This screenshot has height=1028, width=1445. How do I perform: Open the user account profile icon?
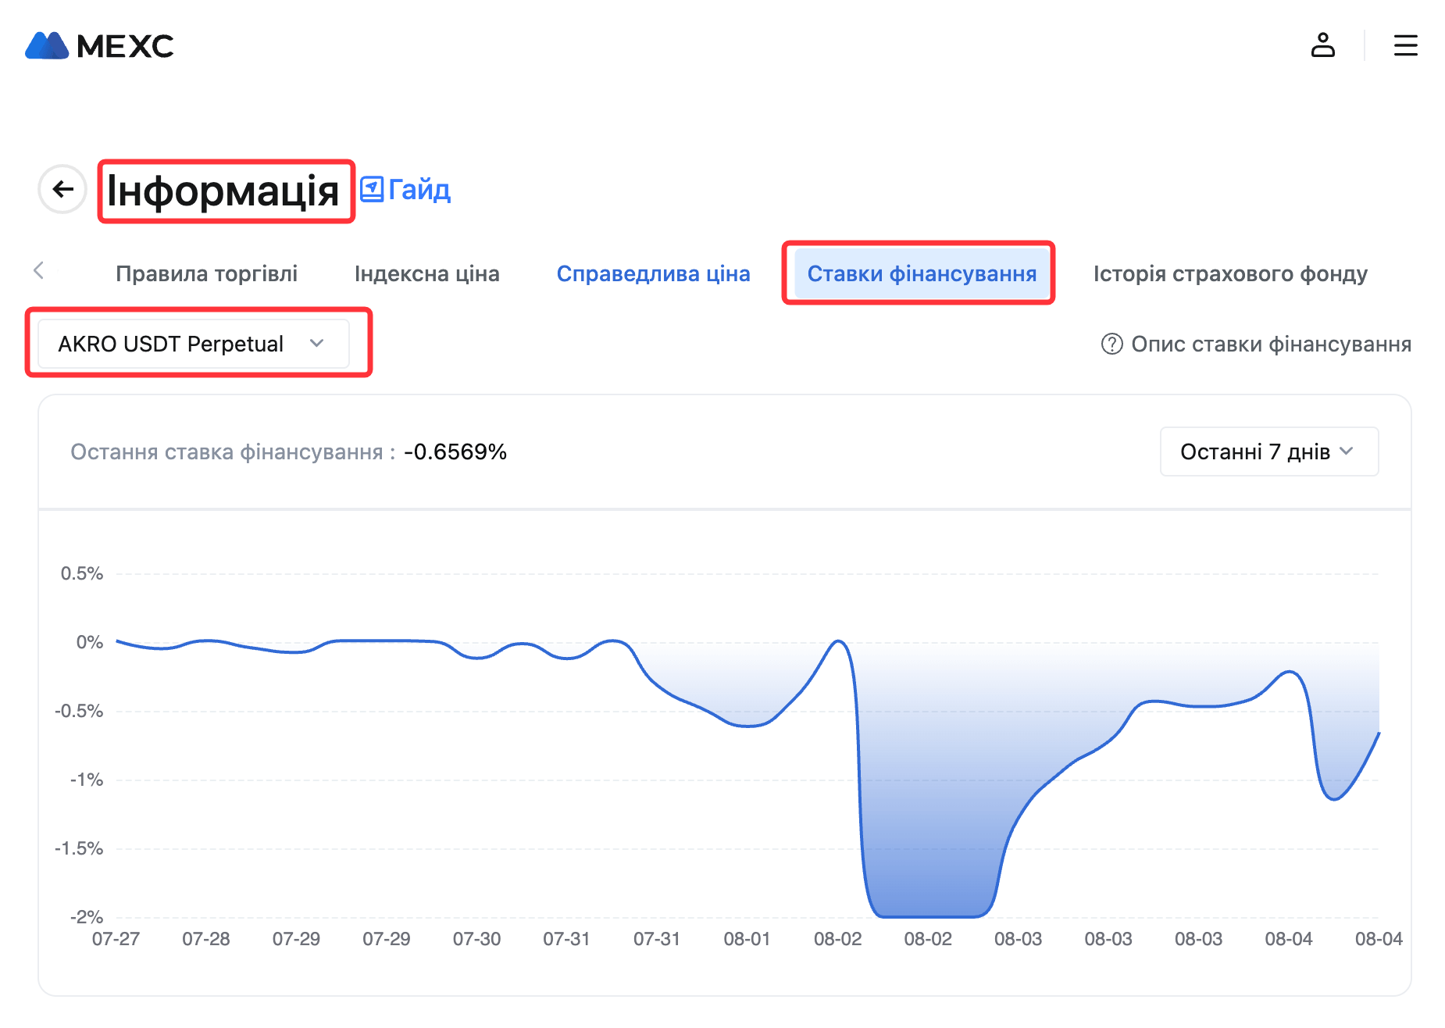tap(1322, 45)
